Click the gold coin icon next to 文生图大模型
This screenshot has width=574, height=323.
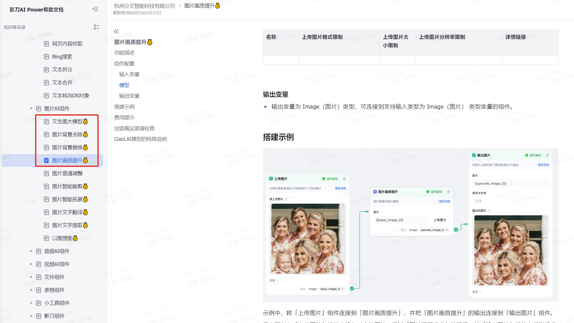point(86,122)
